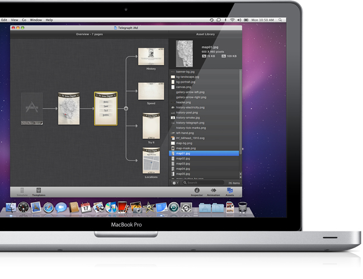Open Trash in the Dock
The width and height of the screenshot is (363, 279).
pyautogui.click(x=242, y=207)
